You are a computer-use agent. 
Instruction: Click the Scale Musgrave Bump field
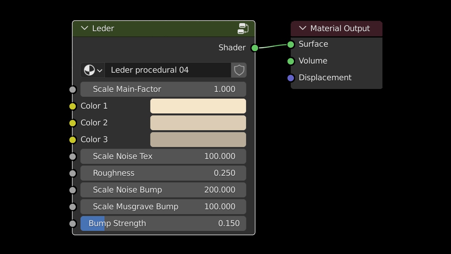click(163, 207)
